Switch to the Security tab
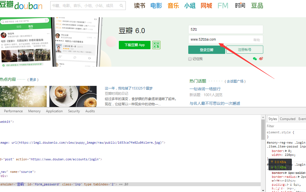Image resolution: width=306 pixels, height=192 pixels. pyautogui.click(x=74, y=111)
